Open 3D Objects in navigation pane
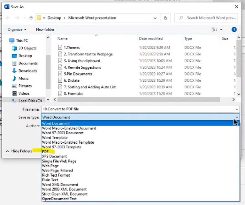This screenshot has height=205, width=245. [x=24, y=48]
